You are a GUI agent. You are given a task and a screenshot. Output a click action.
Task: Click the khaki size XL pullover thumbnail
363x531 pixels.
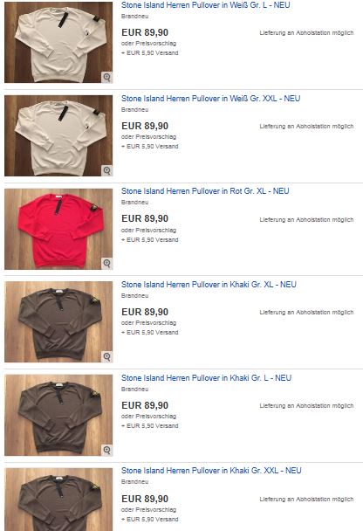pos(58,321)
